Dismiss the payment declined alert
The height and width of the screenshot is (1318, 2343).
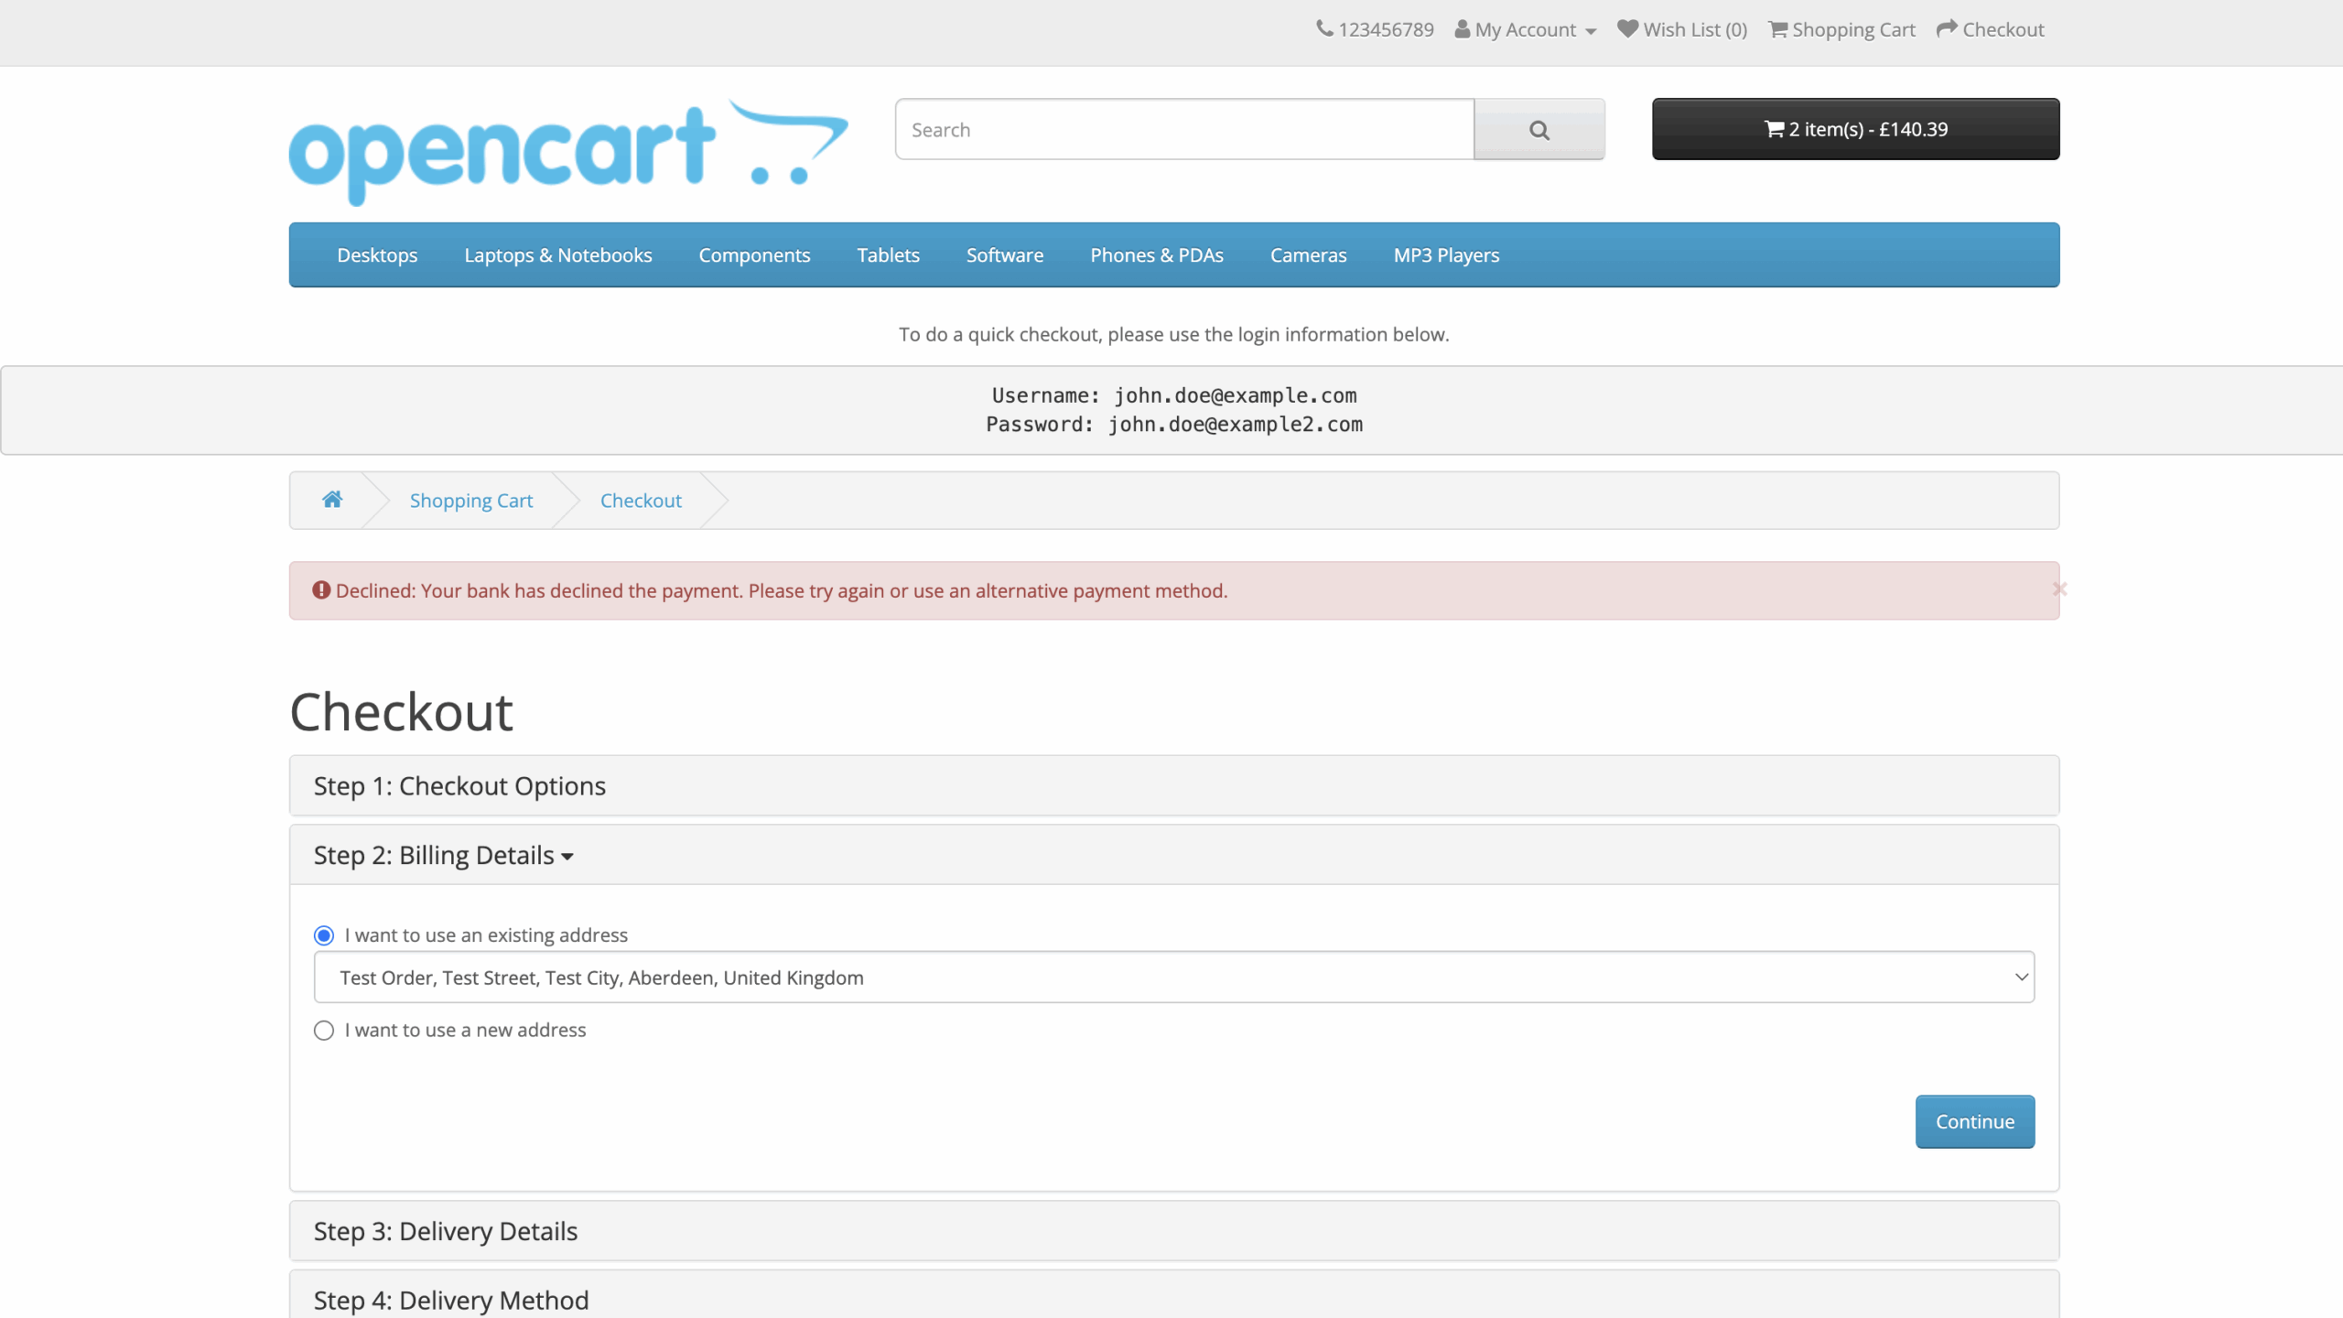(x=2059, y=589)
